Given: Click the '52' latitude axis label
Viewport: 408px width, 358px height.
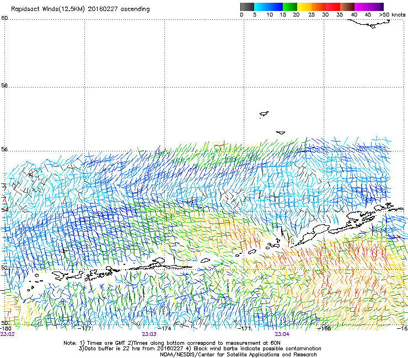Looking at the screenshot, I should (x=4, y=267).
